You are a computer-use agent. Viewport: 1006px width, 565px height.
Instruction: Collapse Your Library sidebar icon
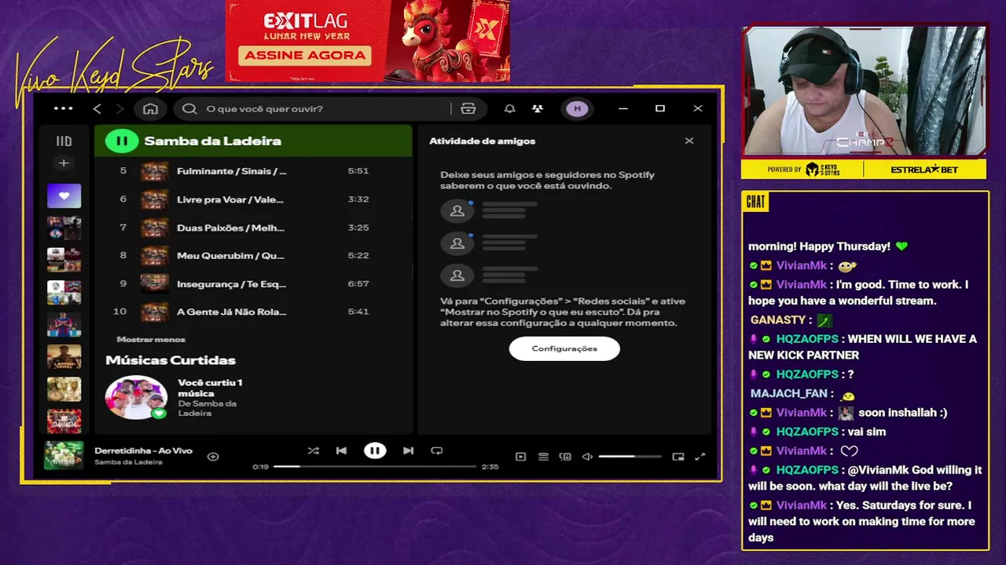click(64, 141)
